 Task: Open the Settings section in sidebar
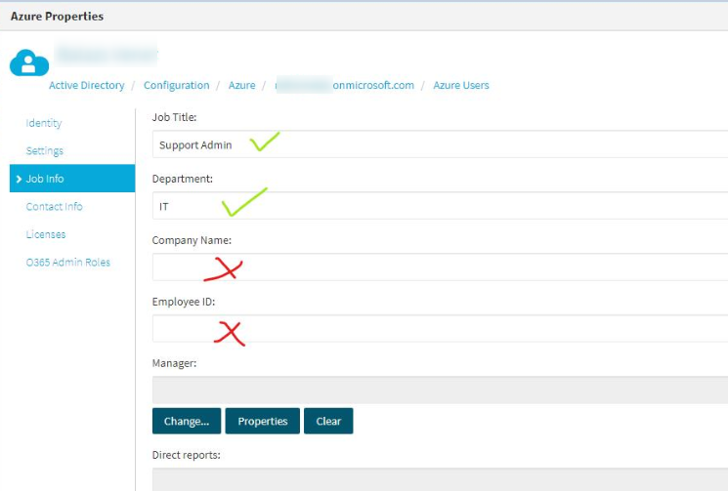45,151
